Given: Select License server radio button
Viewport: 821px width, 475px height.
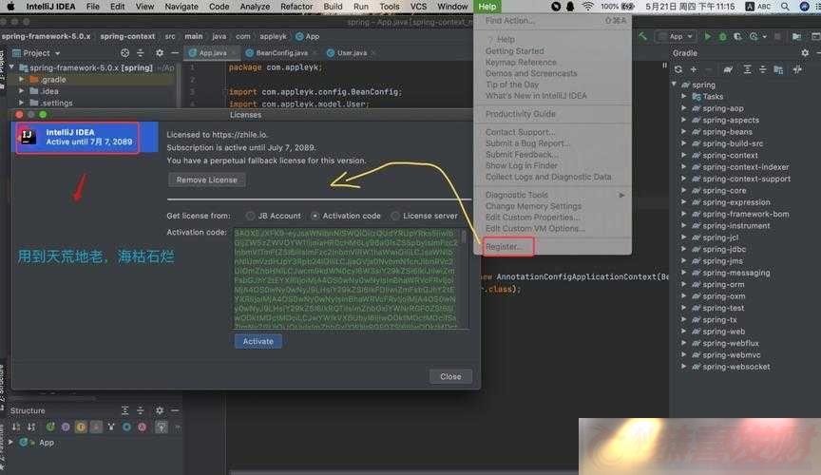Looking at the screenshot, I should (x=395, y=216).
